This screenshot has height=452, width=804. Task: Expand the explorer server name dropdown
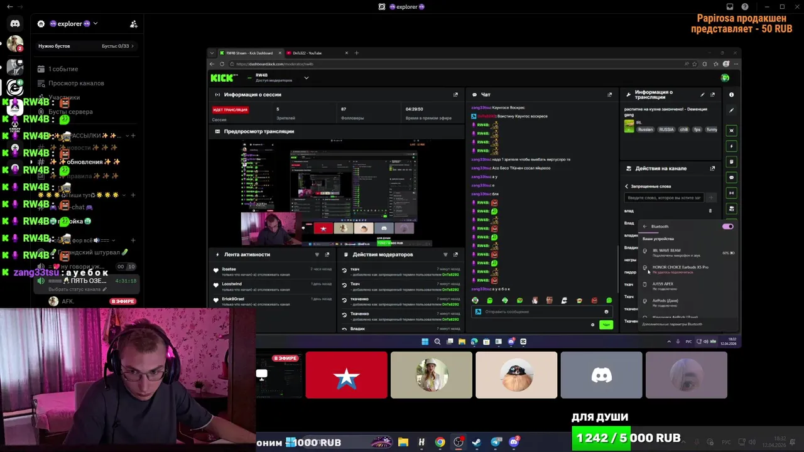pyautogui.click(x=95, y=24)
